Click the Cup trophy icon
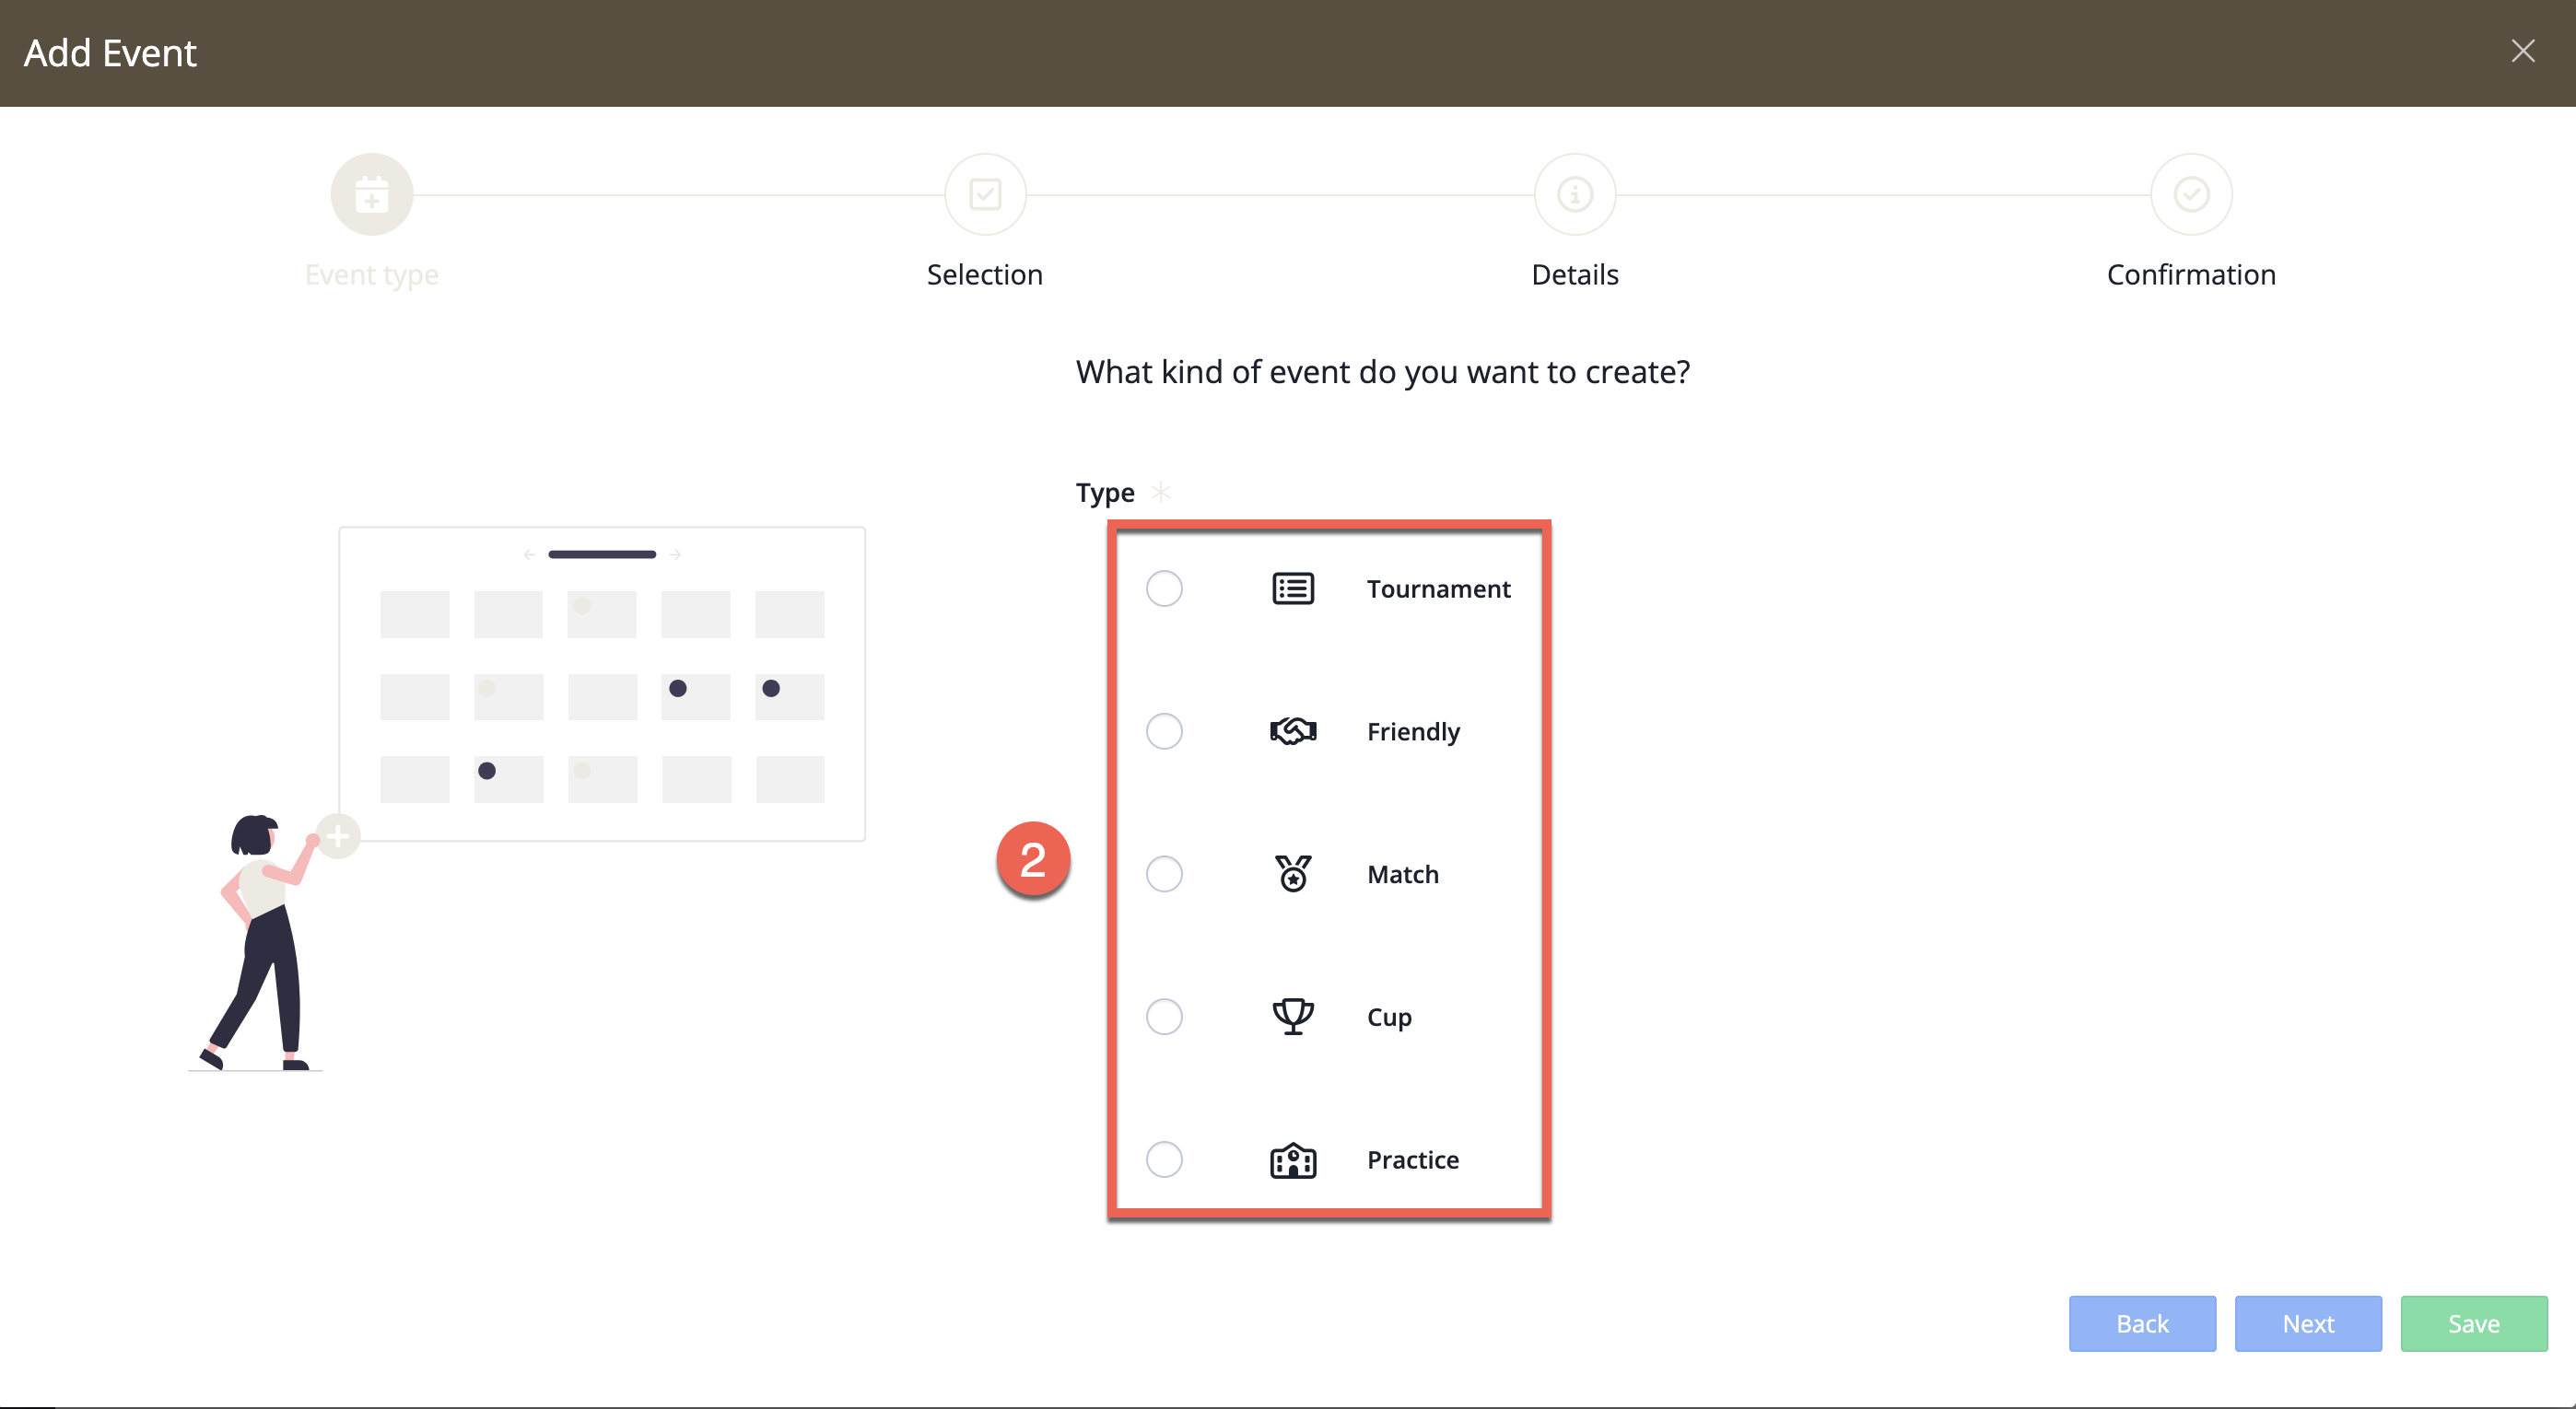 [1293, 1017]
